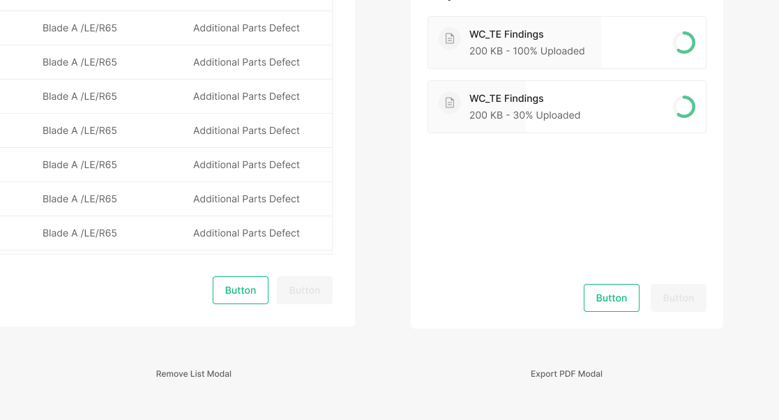Click the Export PDF Modal caption
779x420 pixels.
click(x=566, y=374)
